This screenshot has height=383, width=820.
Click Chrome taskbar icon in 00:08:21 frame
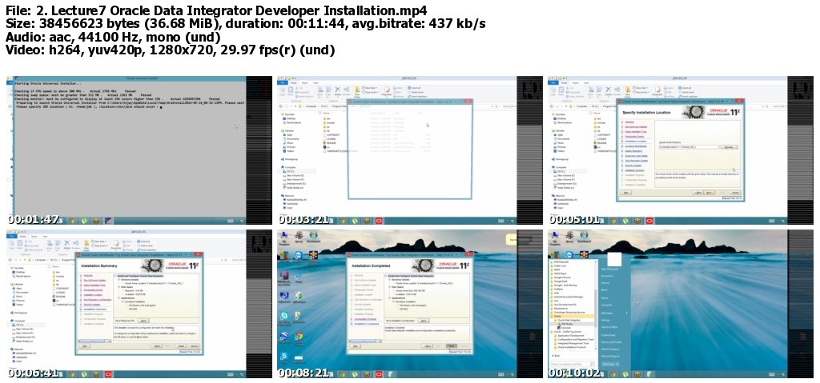pyautogui.click(x=342, y=374)
